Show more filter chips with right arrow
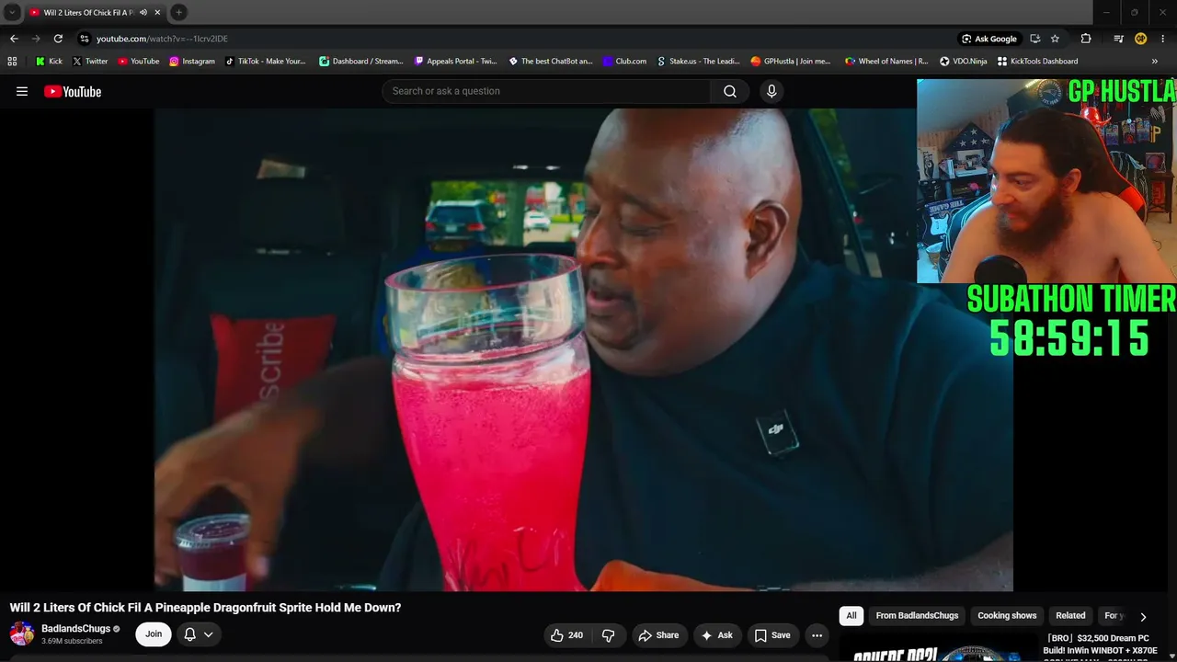Viewport: 1177px width, 662px height. click(x=1143, y=617)
